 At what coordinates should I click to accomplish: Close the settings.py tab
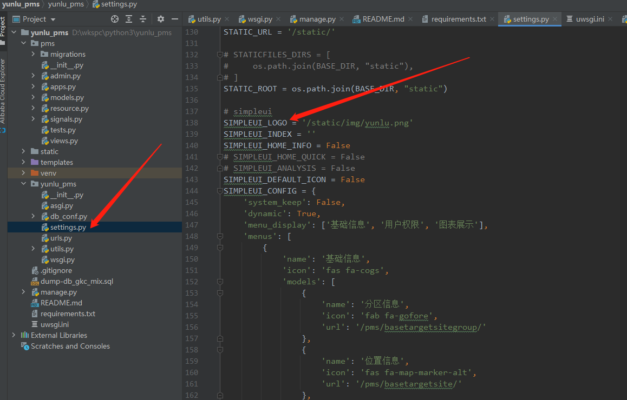[555, 19]
